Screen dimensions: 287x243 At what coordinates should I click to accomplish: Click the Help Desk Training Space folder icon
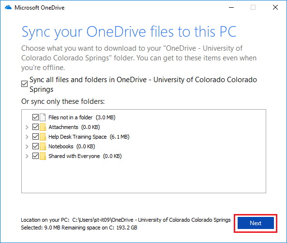[43, 137]
